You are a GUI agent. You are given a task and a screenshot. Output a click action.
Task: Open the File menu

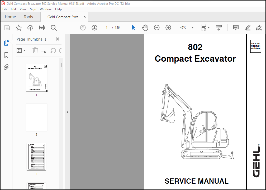click(x=5, y=9)
